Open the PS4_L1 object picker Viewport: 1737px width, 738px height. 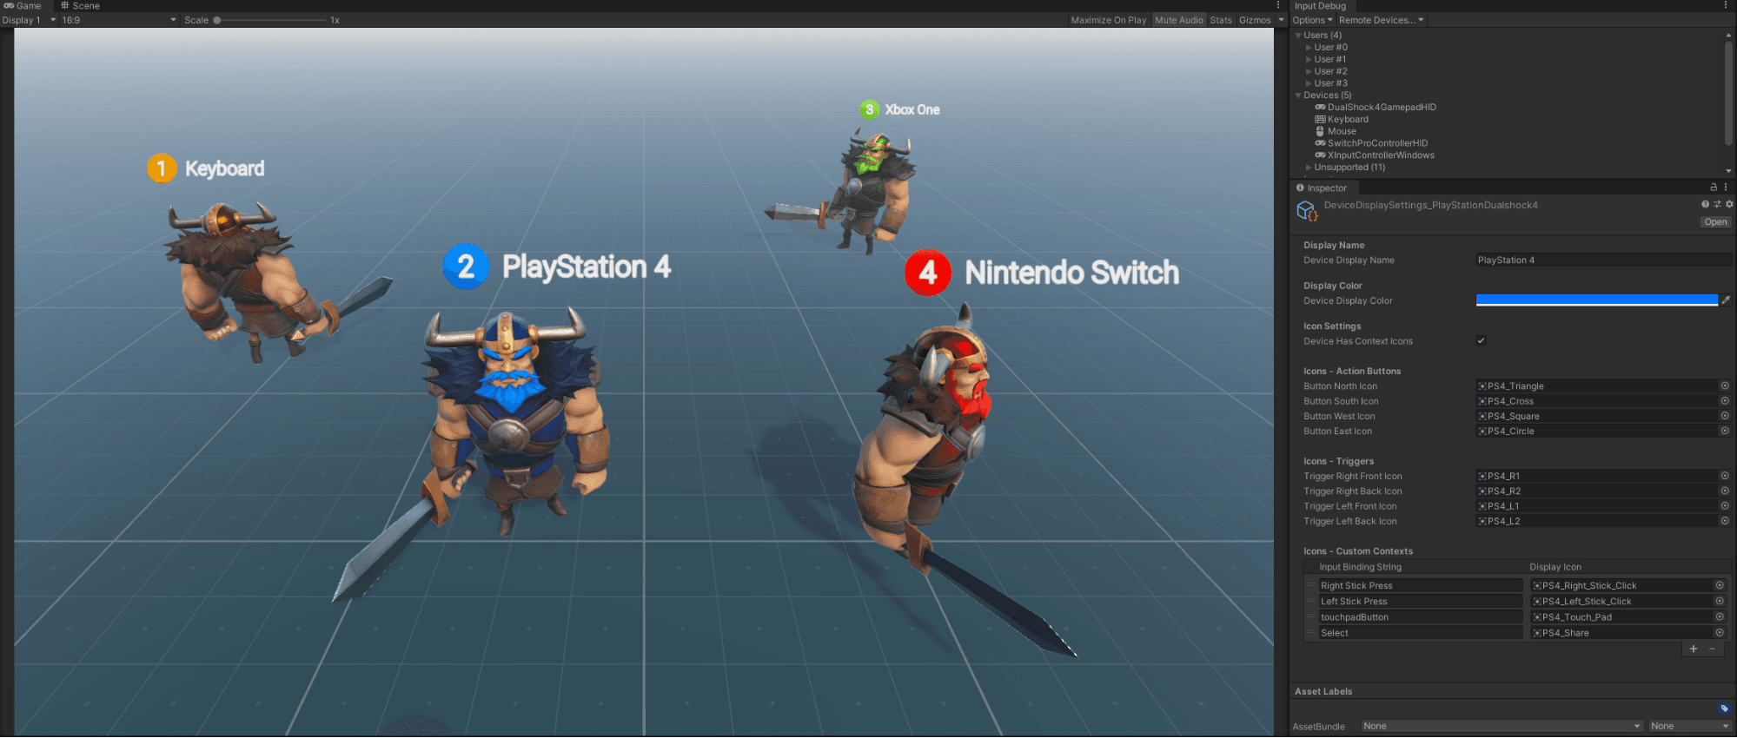(x=1724, y=505)
